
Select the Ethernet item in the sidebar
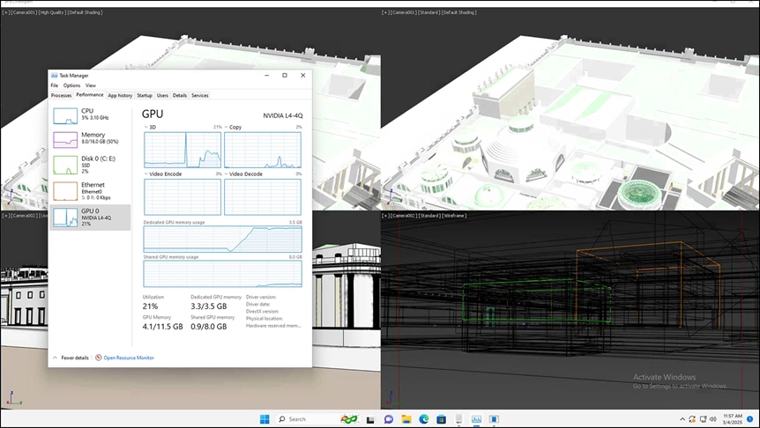coord(90,191)
